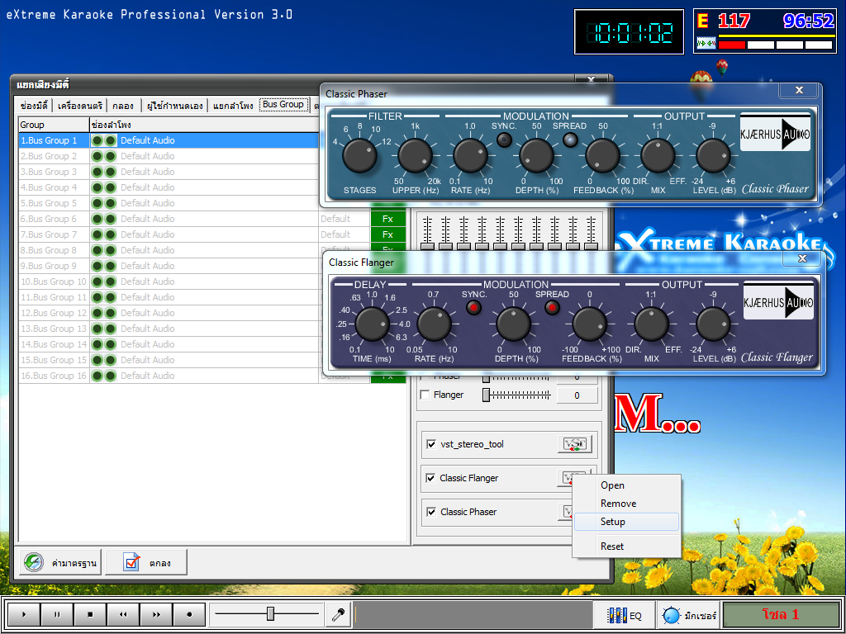Toggle the red SPREAD light in Classic Flanger
Screen dimensions: 846x634
coord(552,308)
